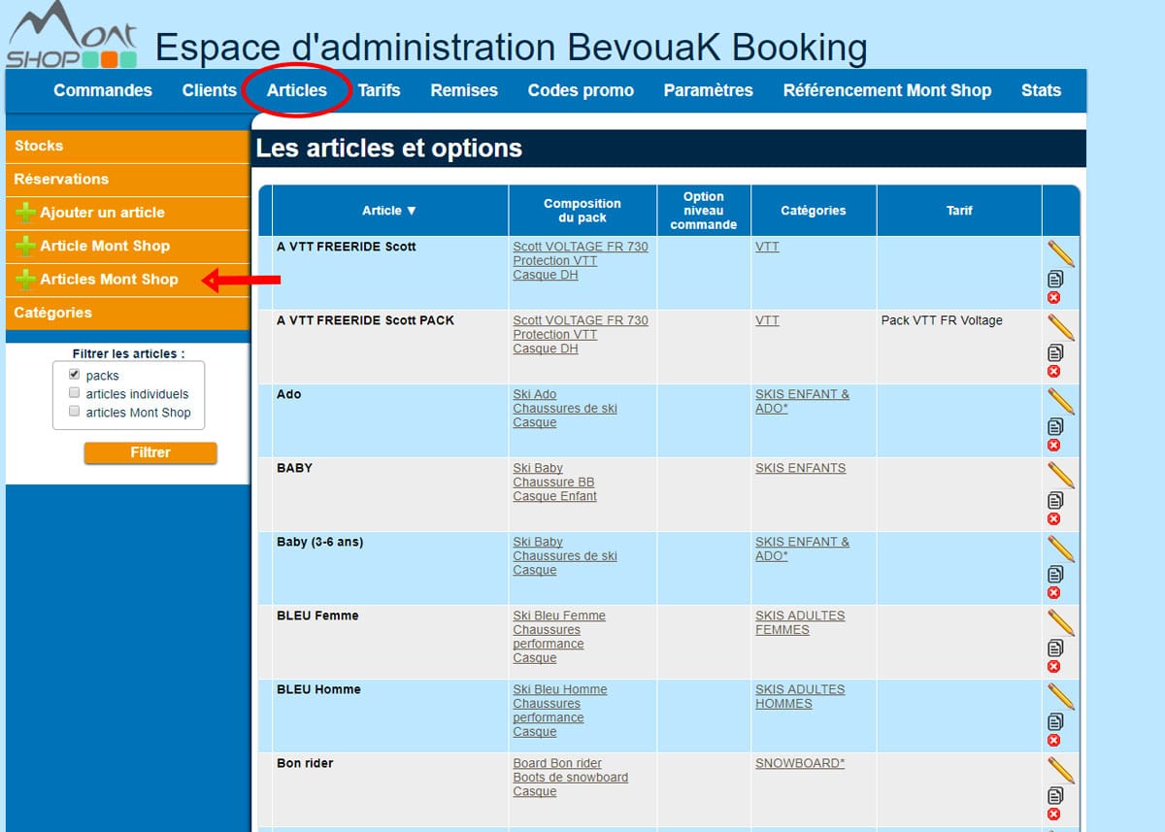Edit the Baby (3-6 ans) article
Image resolution: width=1165 pixels, height=832 pixels.
1060,549
